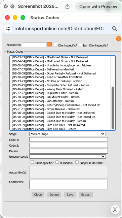Click the Close button
This screenshot has height=218, width=122.
(x=38, y=195)
